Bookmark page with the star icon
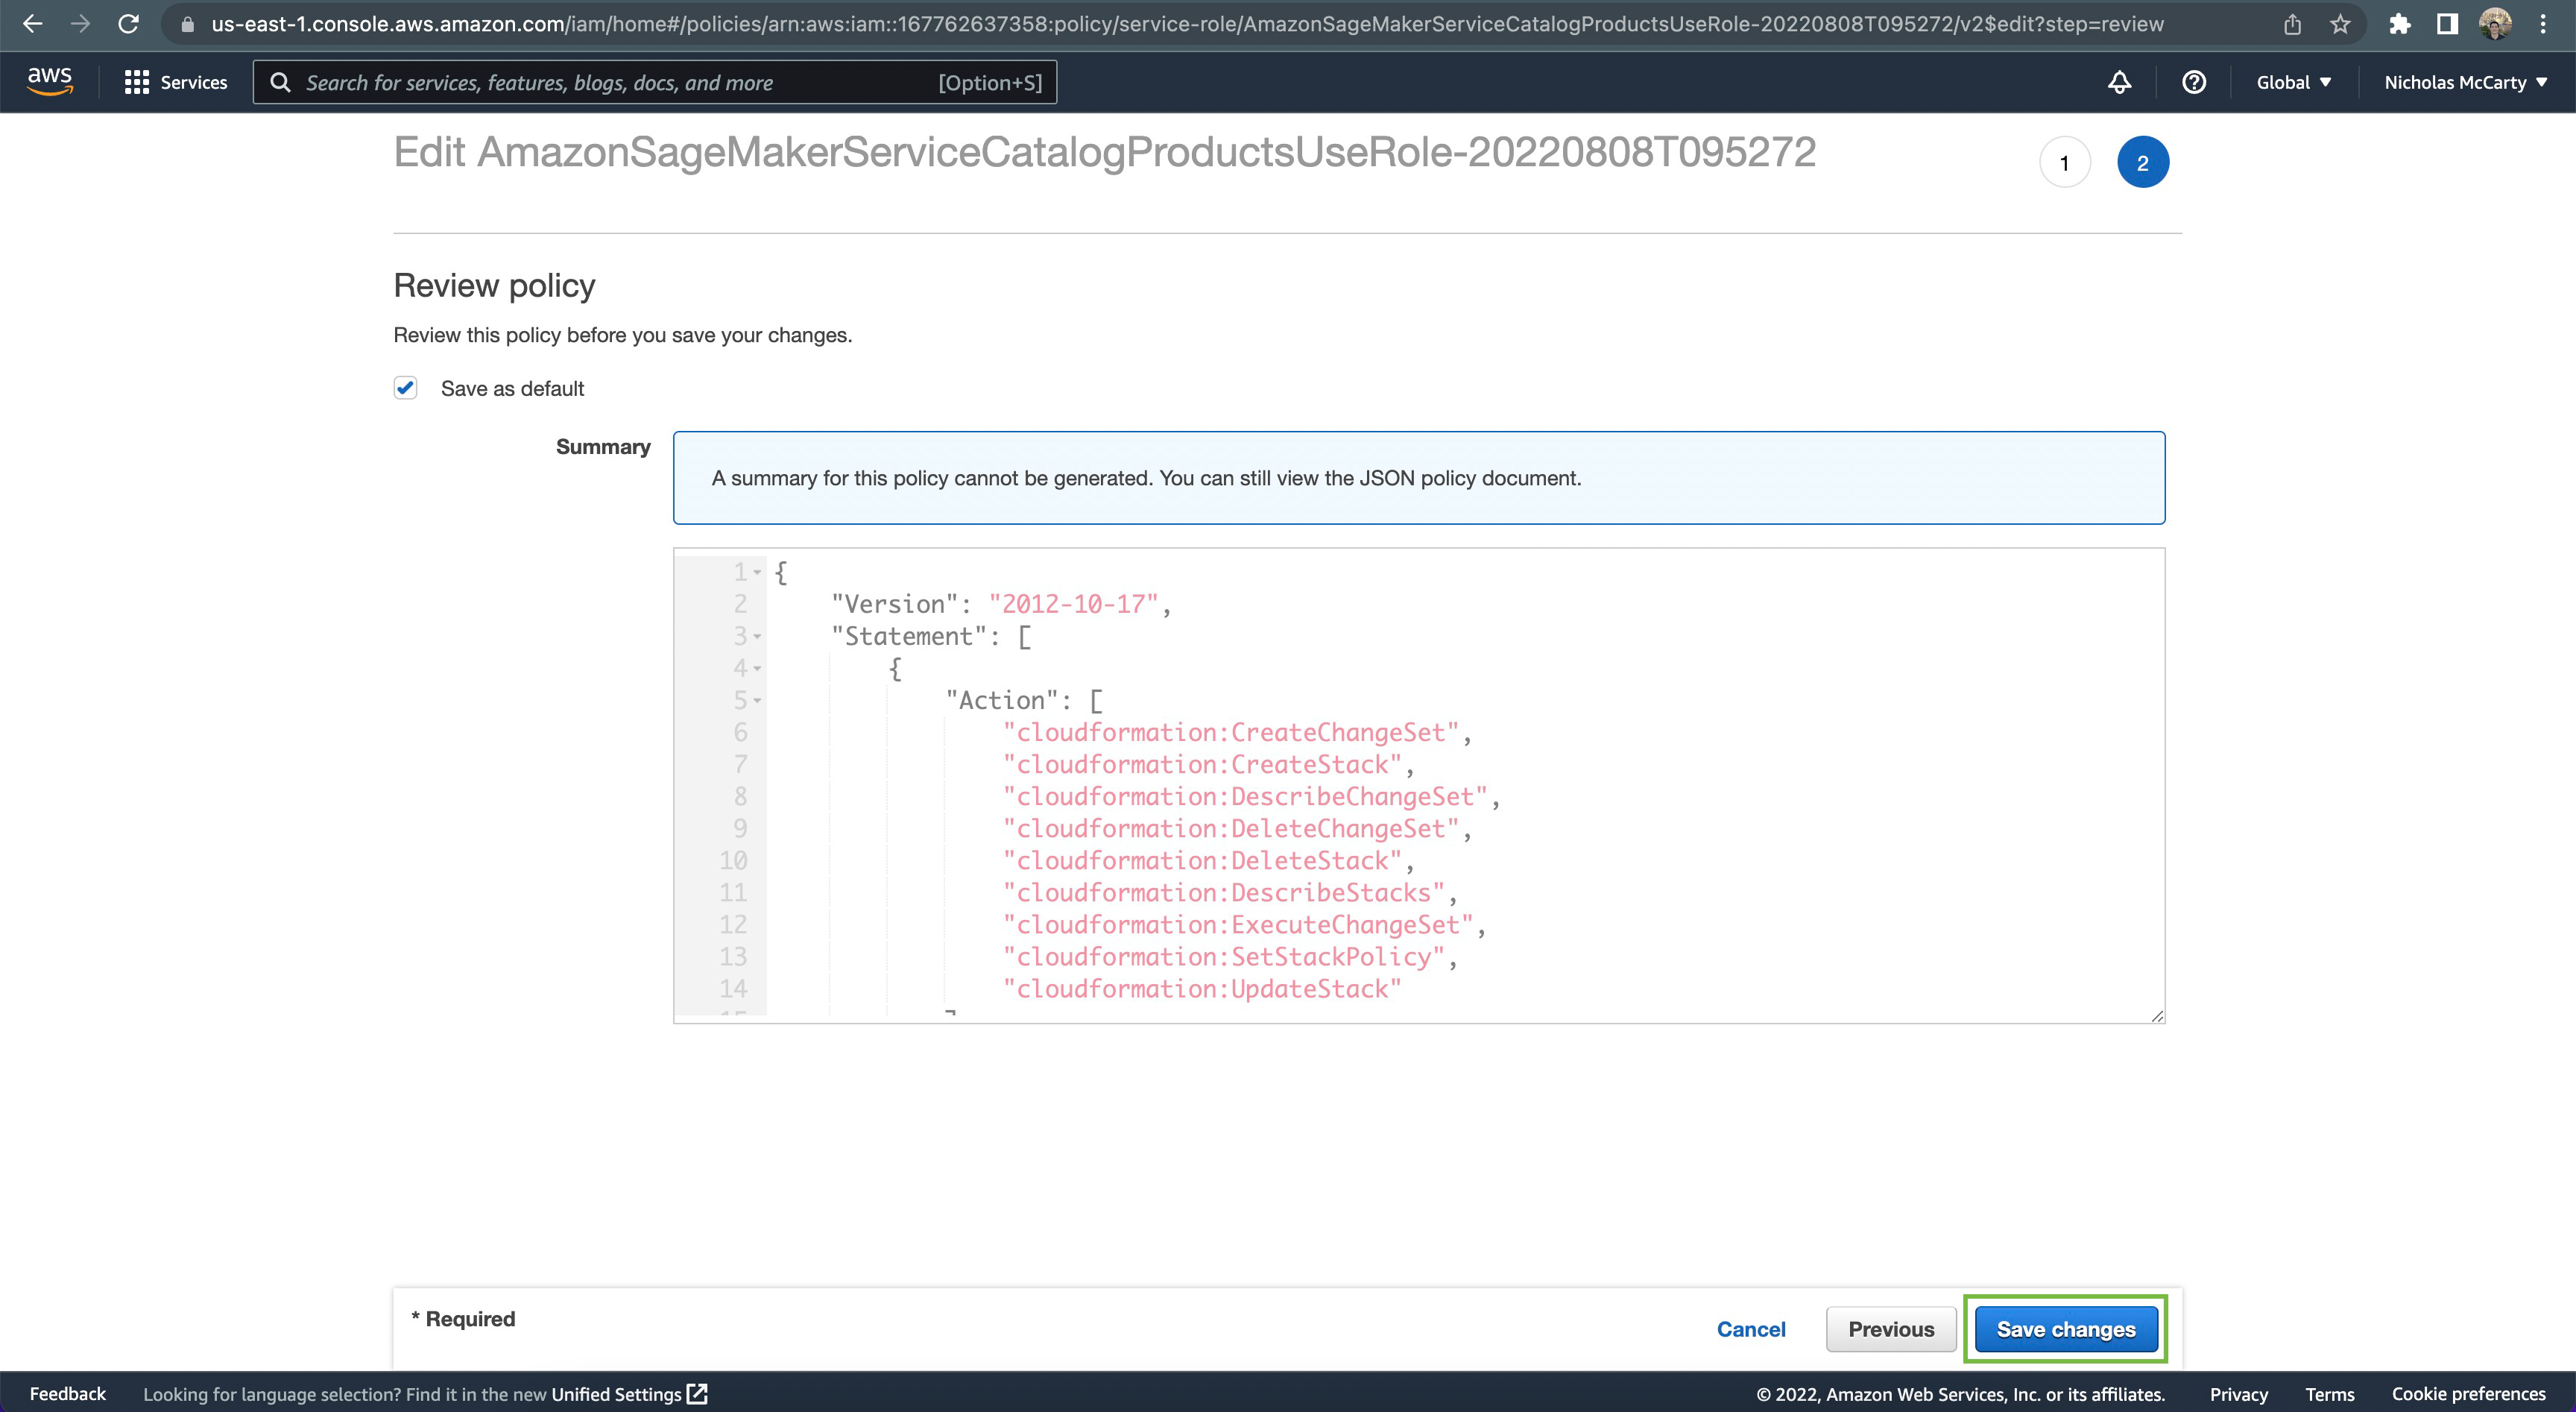 pyautogui.click(x=2340, y=24)
